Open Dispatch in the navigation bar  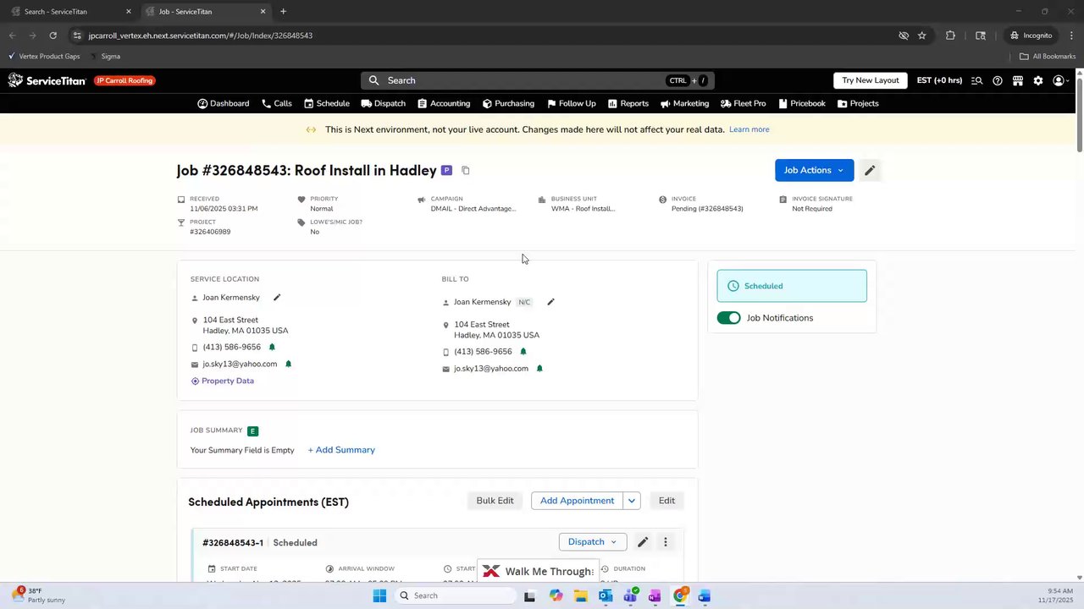pyautogui.click(x=384, y=103)
